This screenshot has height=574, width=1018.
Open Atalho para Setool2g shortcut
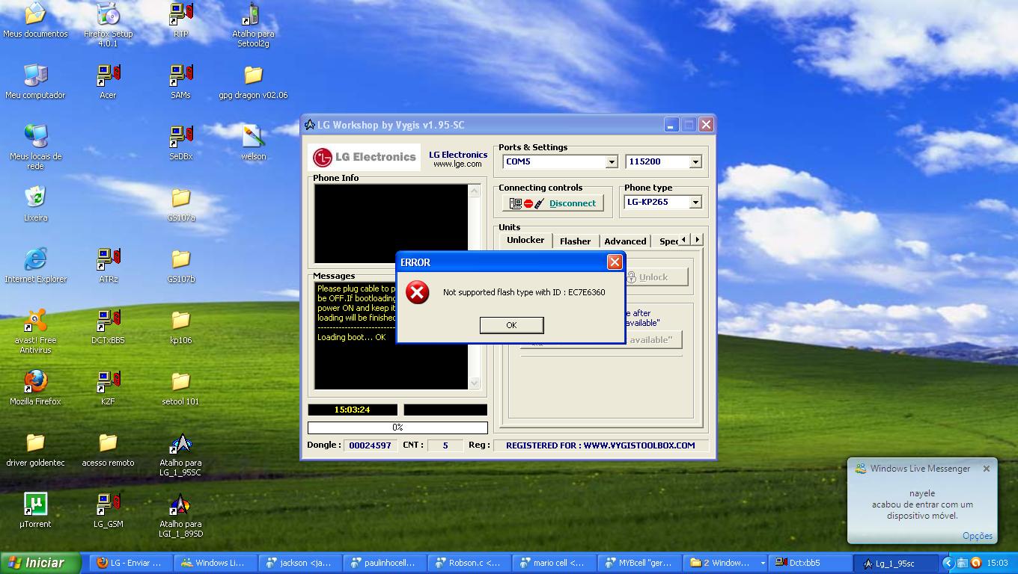point(253,25)
